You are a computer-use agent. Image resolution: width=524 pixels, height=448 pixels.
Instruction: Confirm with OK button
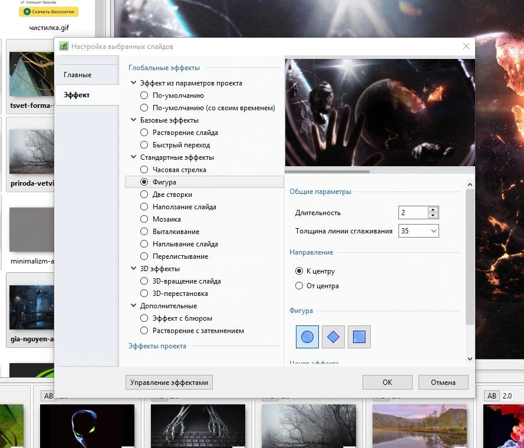(387, 382)
